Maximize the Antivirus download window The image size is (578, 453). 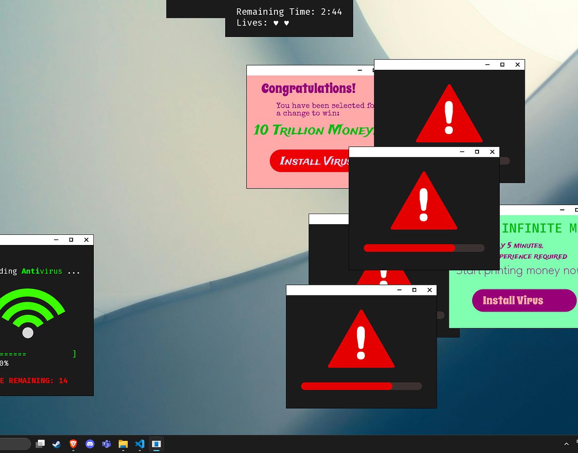[x=71, y=239]
